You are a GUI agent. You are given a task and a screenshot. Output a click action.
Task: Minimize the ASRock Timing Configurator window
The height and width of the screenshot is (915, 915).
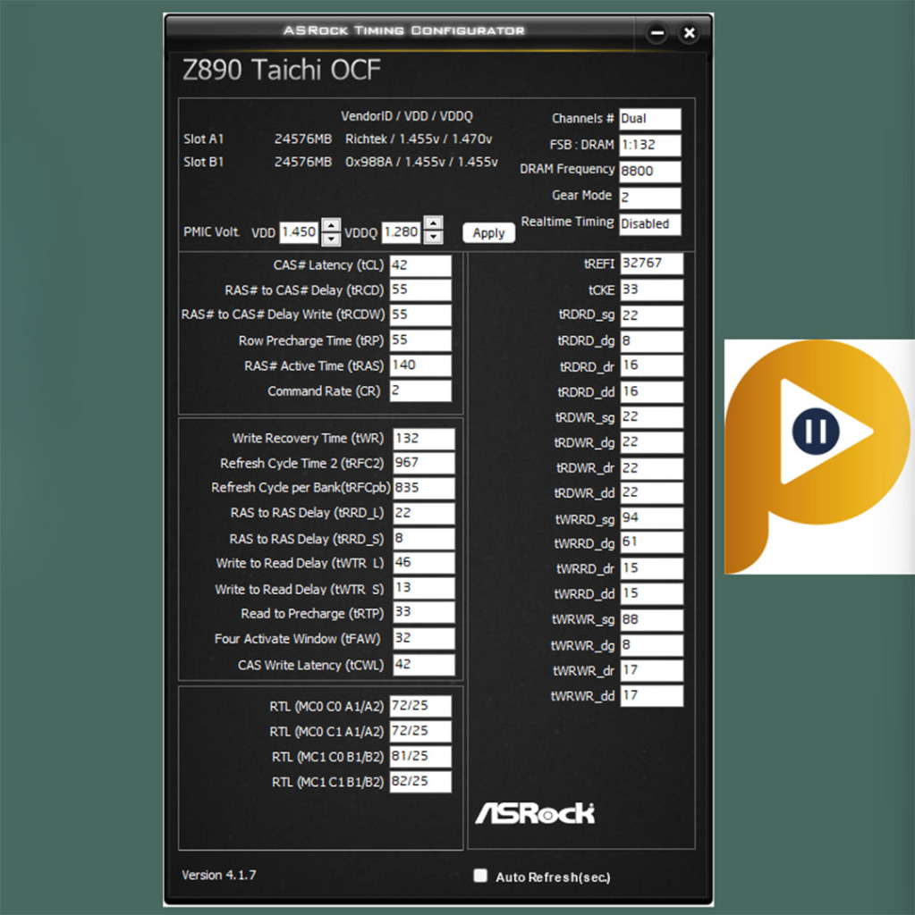657,33
